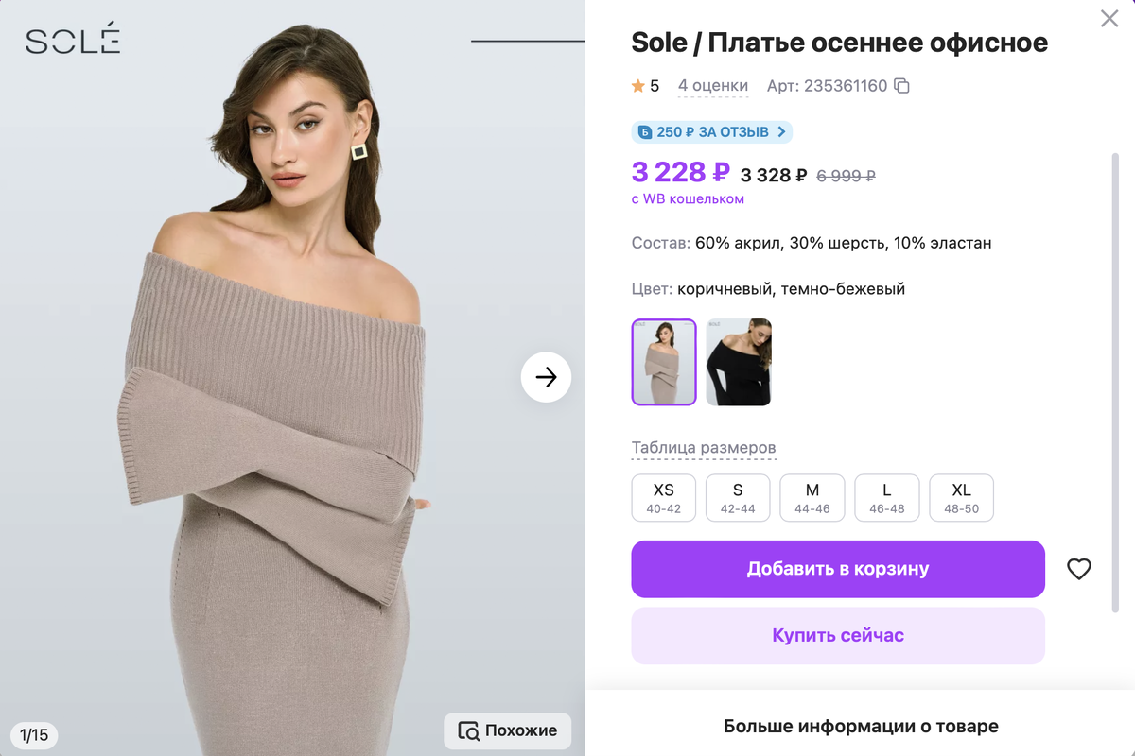The width and height of the screenshot is (1135, 756).
Task: Copy the article number 235361160
Action: point(902,87)
